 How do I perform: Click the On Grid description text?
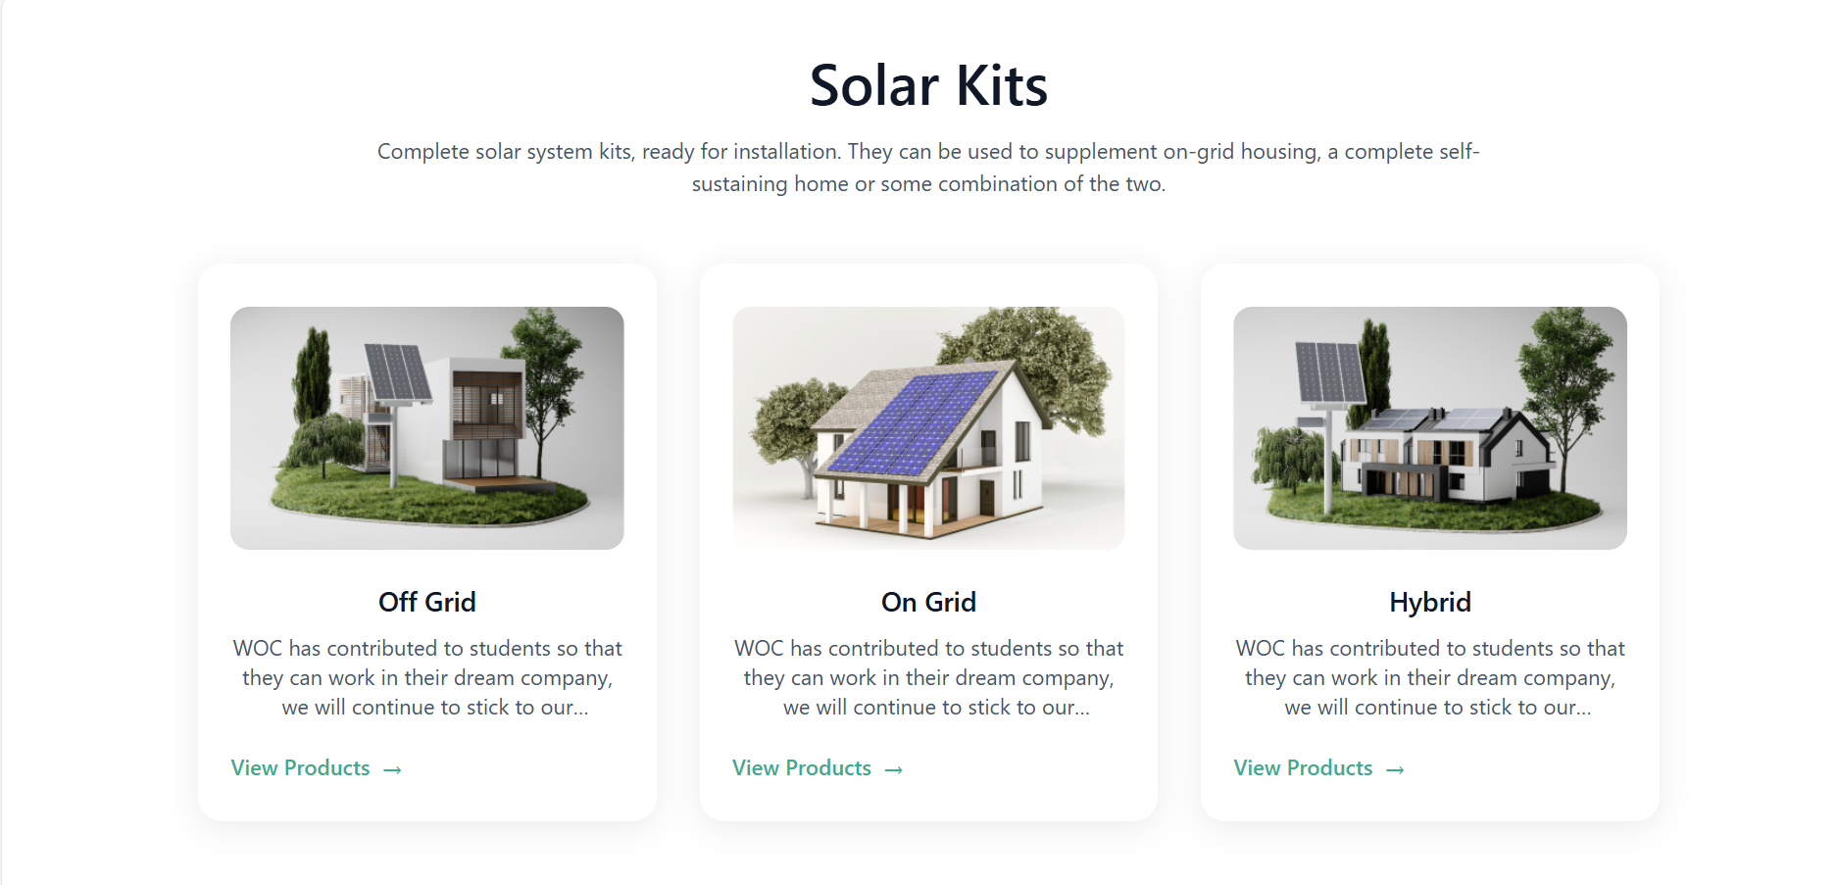(x=928, y=676)
